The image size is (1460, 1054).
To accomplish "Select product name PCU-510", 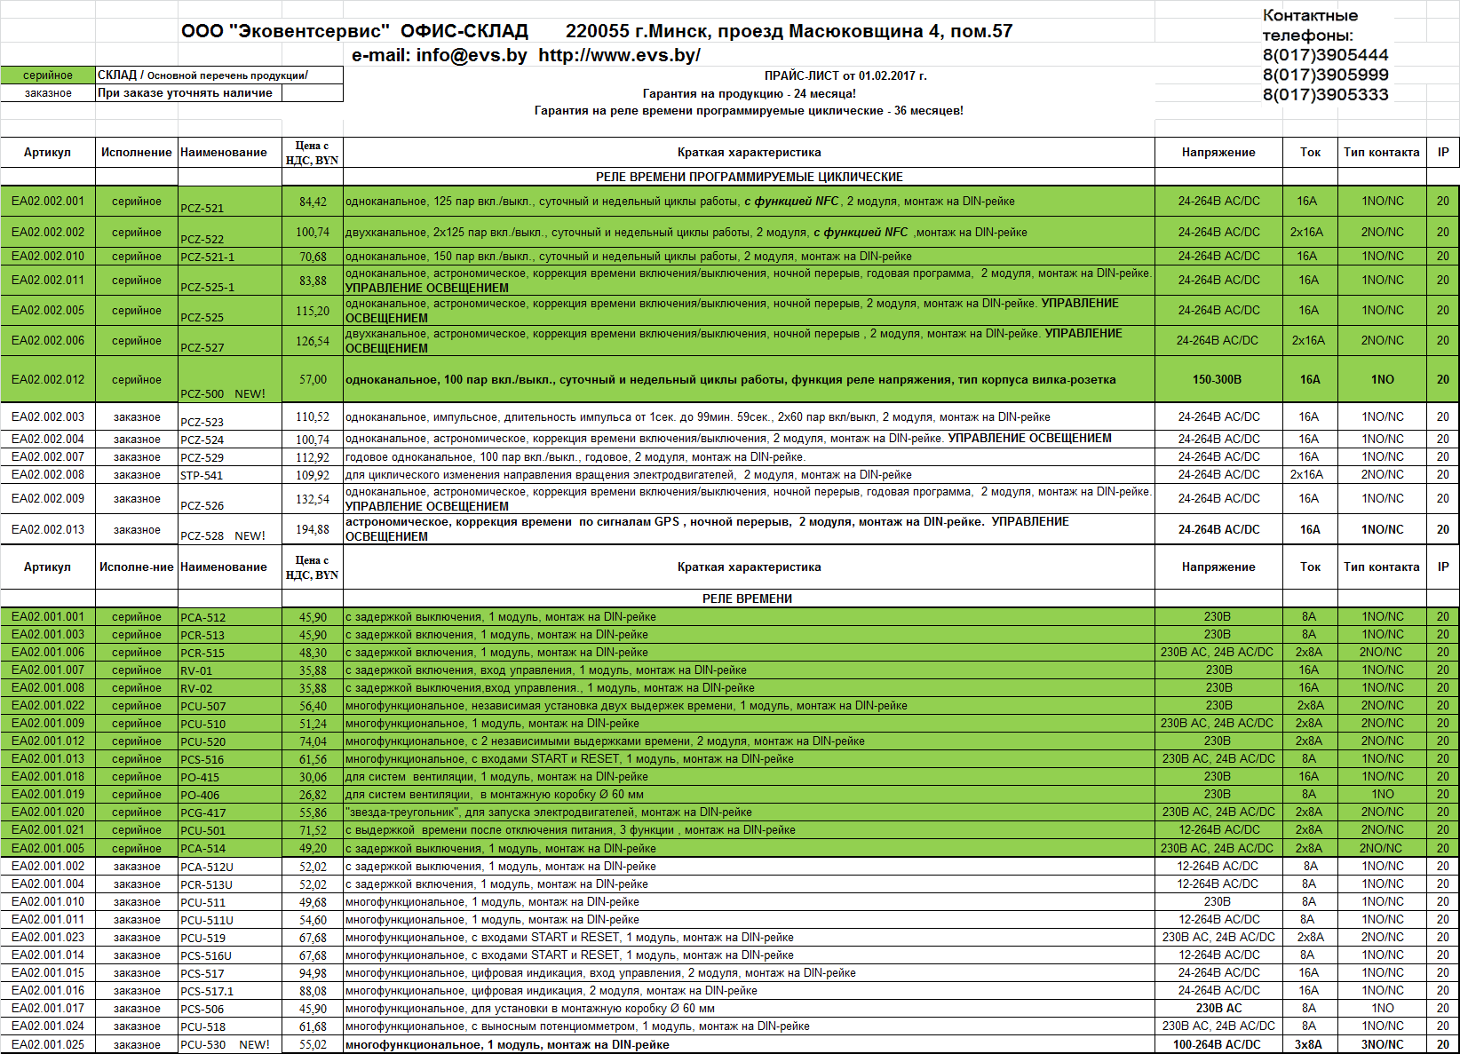I will tap(202, 724).
